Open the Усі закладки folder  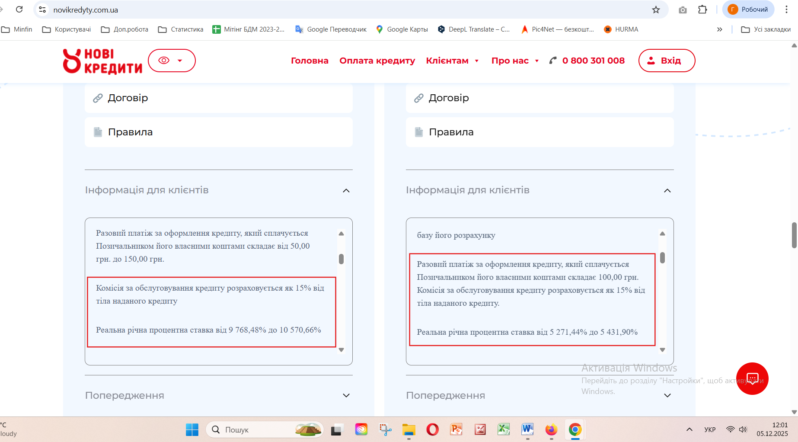(x=766, y=29)
